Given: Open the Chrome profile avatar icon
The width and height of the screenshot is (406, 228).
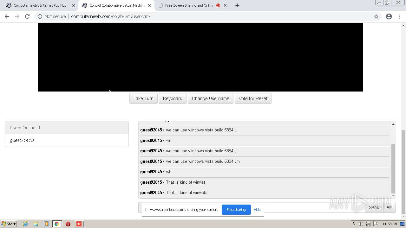Looking at the screenshot, I should coord(389,16).
